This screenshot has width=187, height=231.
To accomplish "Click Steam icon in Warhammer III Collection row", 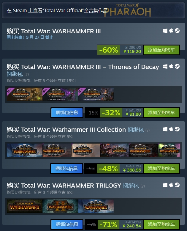I will coord(177,129).
